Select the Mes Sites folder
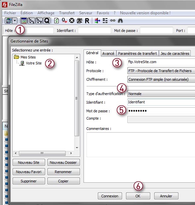The image size is (195, 205). pos(25,57)
